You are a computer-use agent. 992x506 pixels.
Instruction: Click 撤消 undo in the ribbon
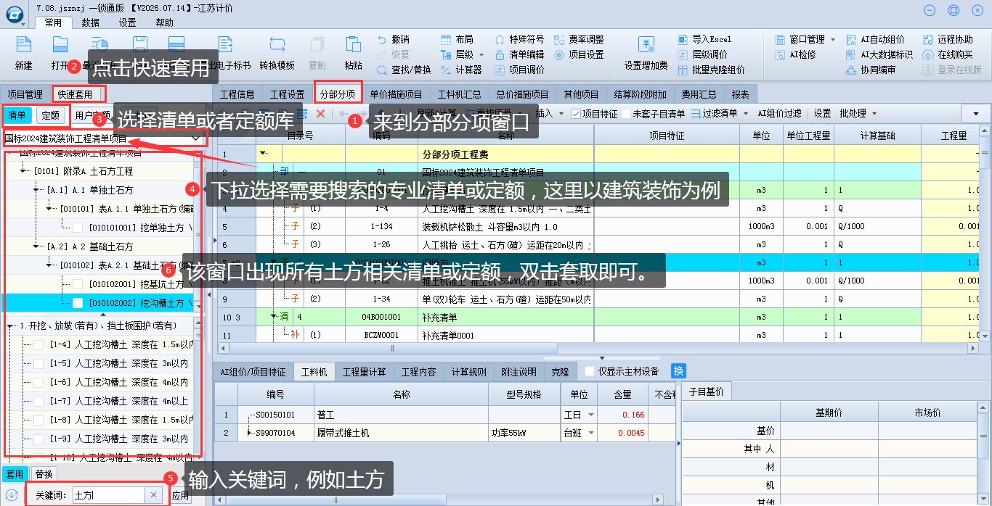(x=394, y=39)
